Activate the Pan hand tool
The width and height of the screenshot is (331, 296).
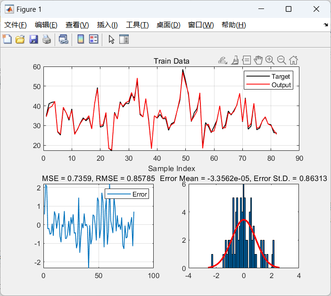coord(258,60)
